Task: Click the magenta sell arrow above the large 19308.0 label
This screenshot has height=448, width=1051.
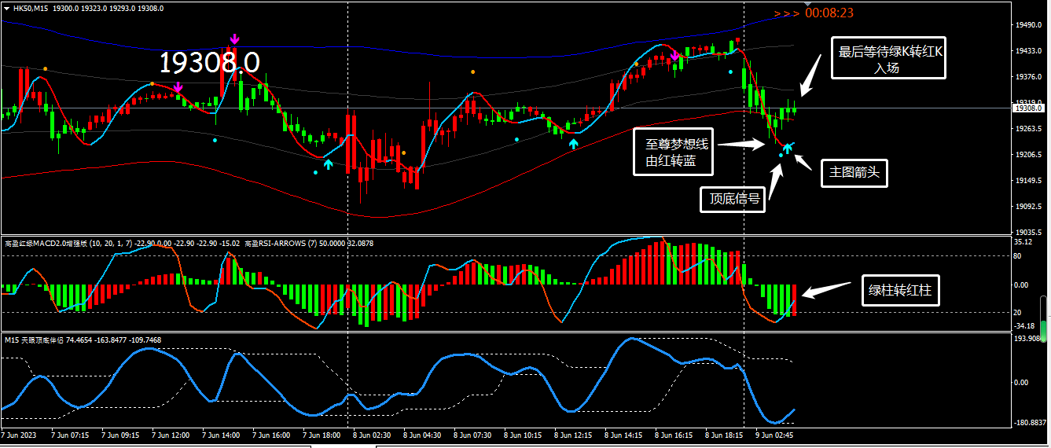Action: pos(234,39)
